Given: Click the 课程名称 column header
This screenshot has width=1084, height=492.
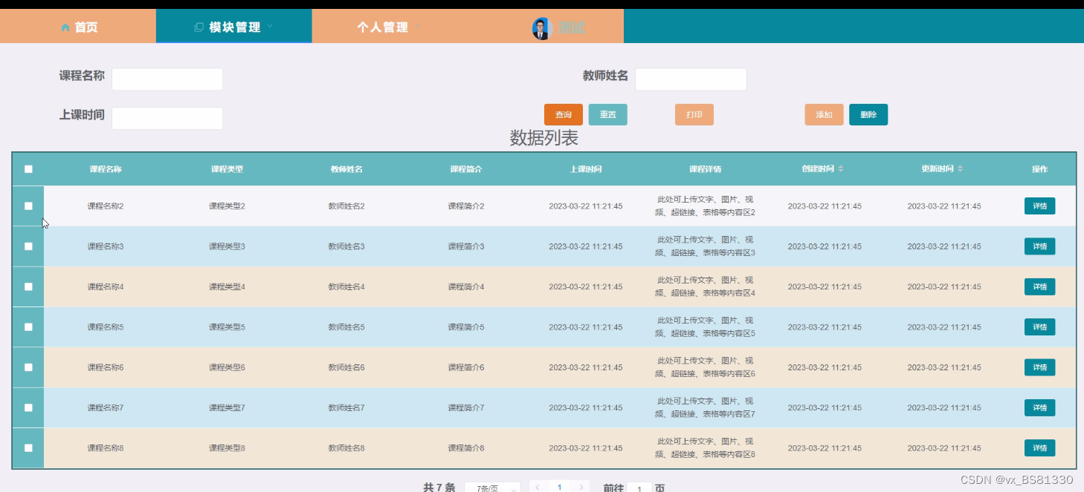Looking at the screenshot, I should click(106, 169).
